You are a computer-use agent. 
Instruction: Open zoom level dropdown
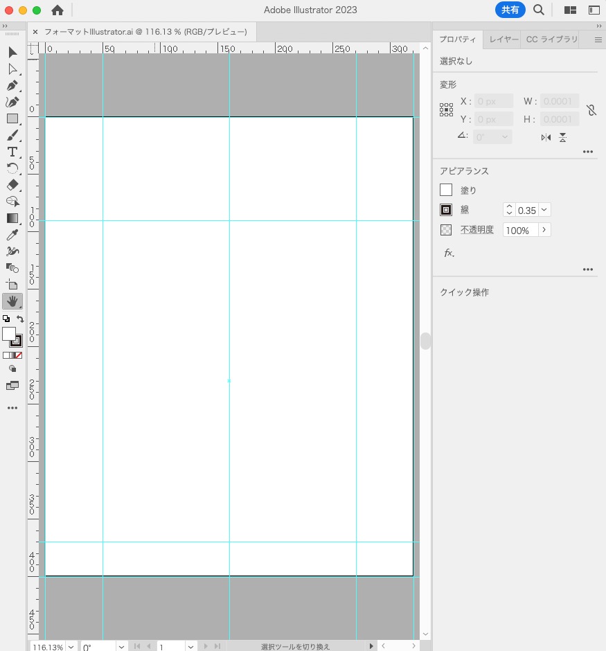pyautogui.click(x=71, y=647)
